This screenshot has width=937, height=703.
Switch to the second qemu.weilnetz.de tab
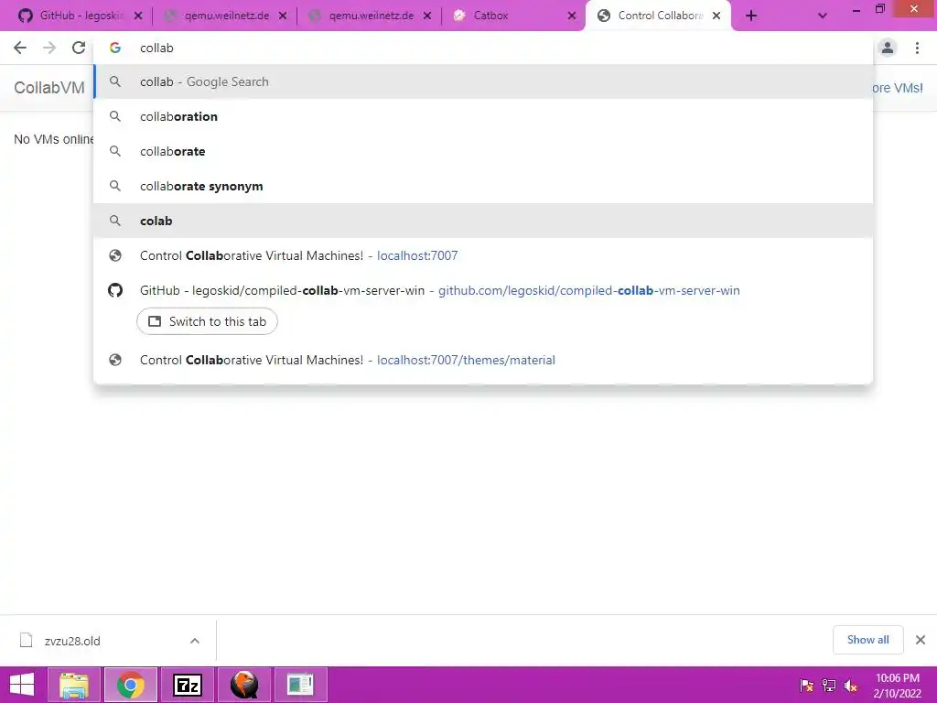pyautogui.click(x=369, y=16)
